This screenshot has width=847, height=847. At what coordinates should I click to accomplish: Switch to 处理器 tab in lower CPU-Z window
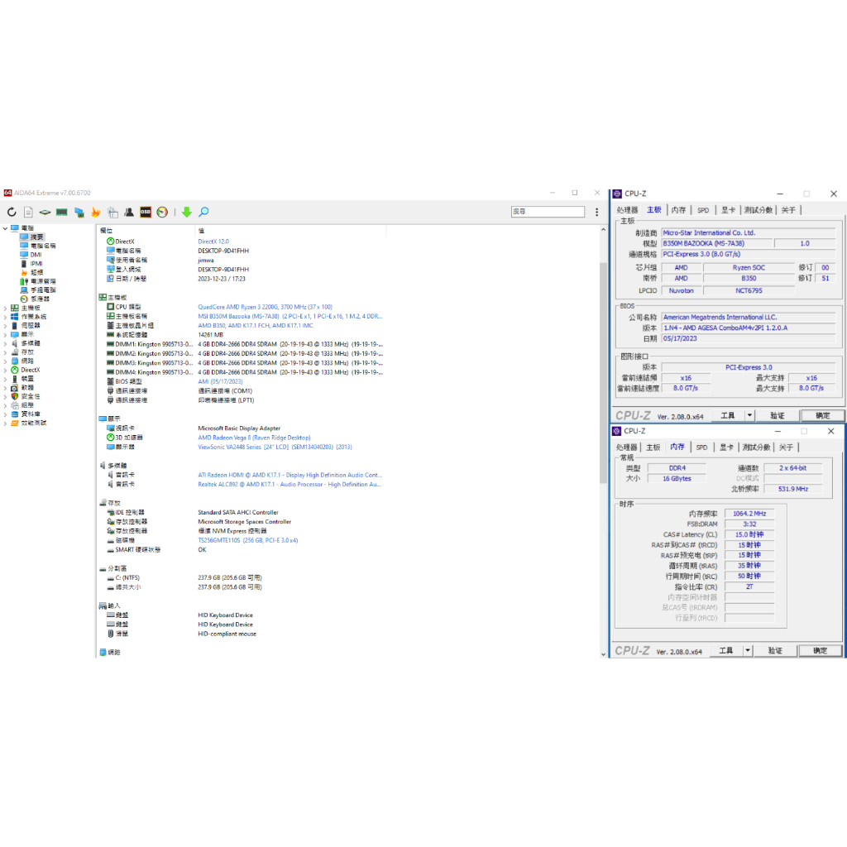pyautogui.click(x=627, y=447)
